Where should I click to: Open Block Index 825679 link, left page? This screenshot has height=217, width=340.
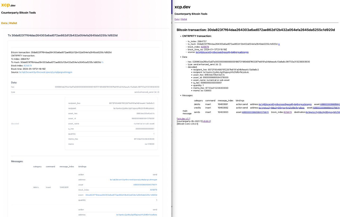click(x=28, y=65)
